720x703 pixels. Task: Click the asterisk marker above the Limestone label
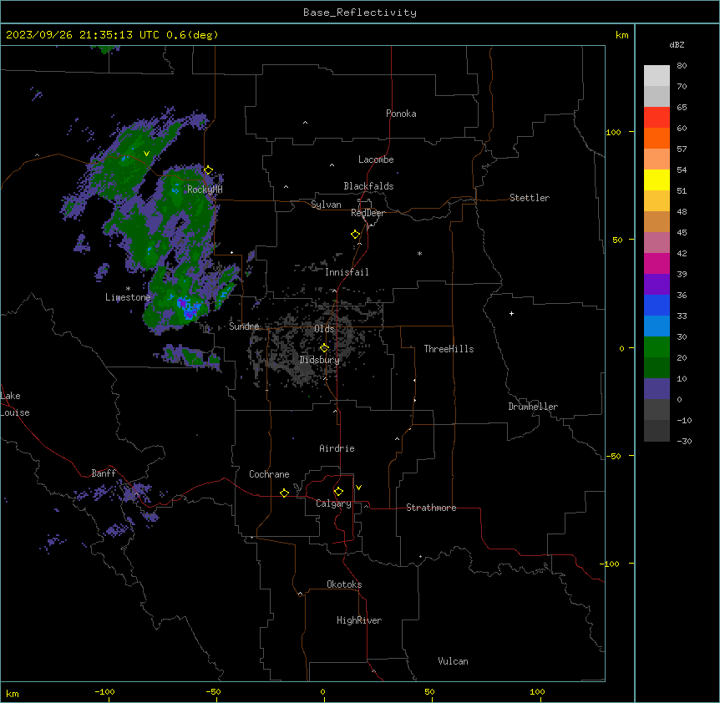pyautogui.click(x=128, y=289)
